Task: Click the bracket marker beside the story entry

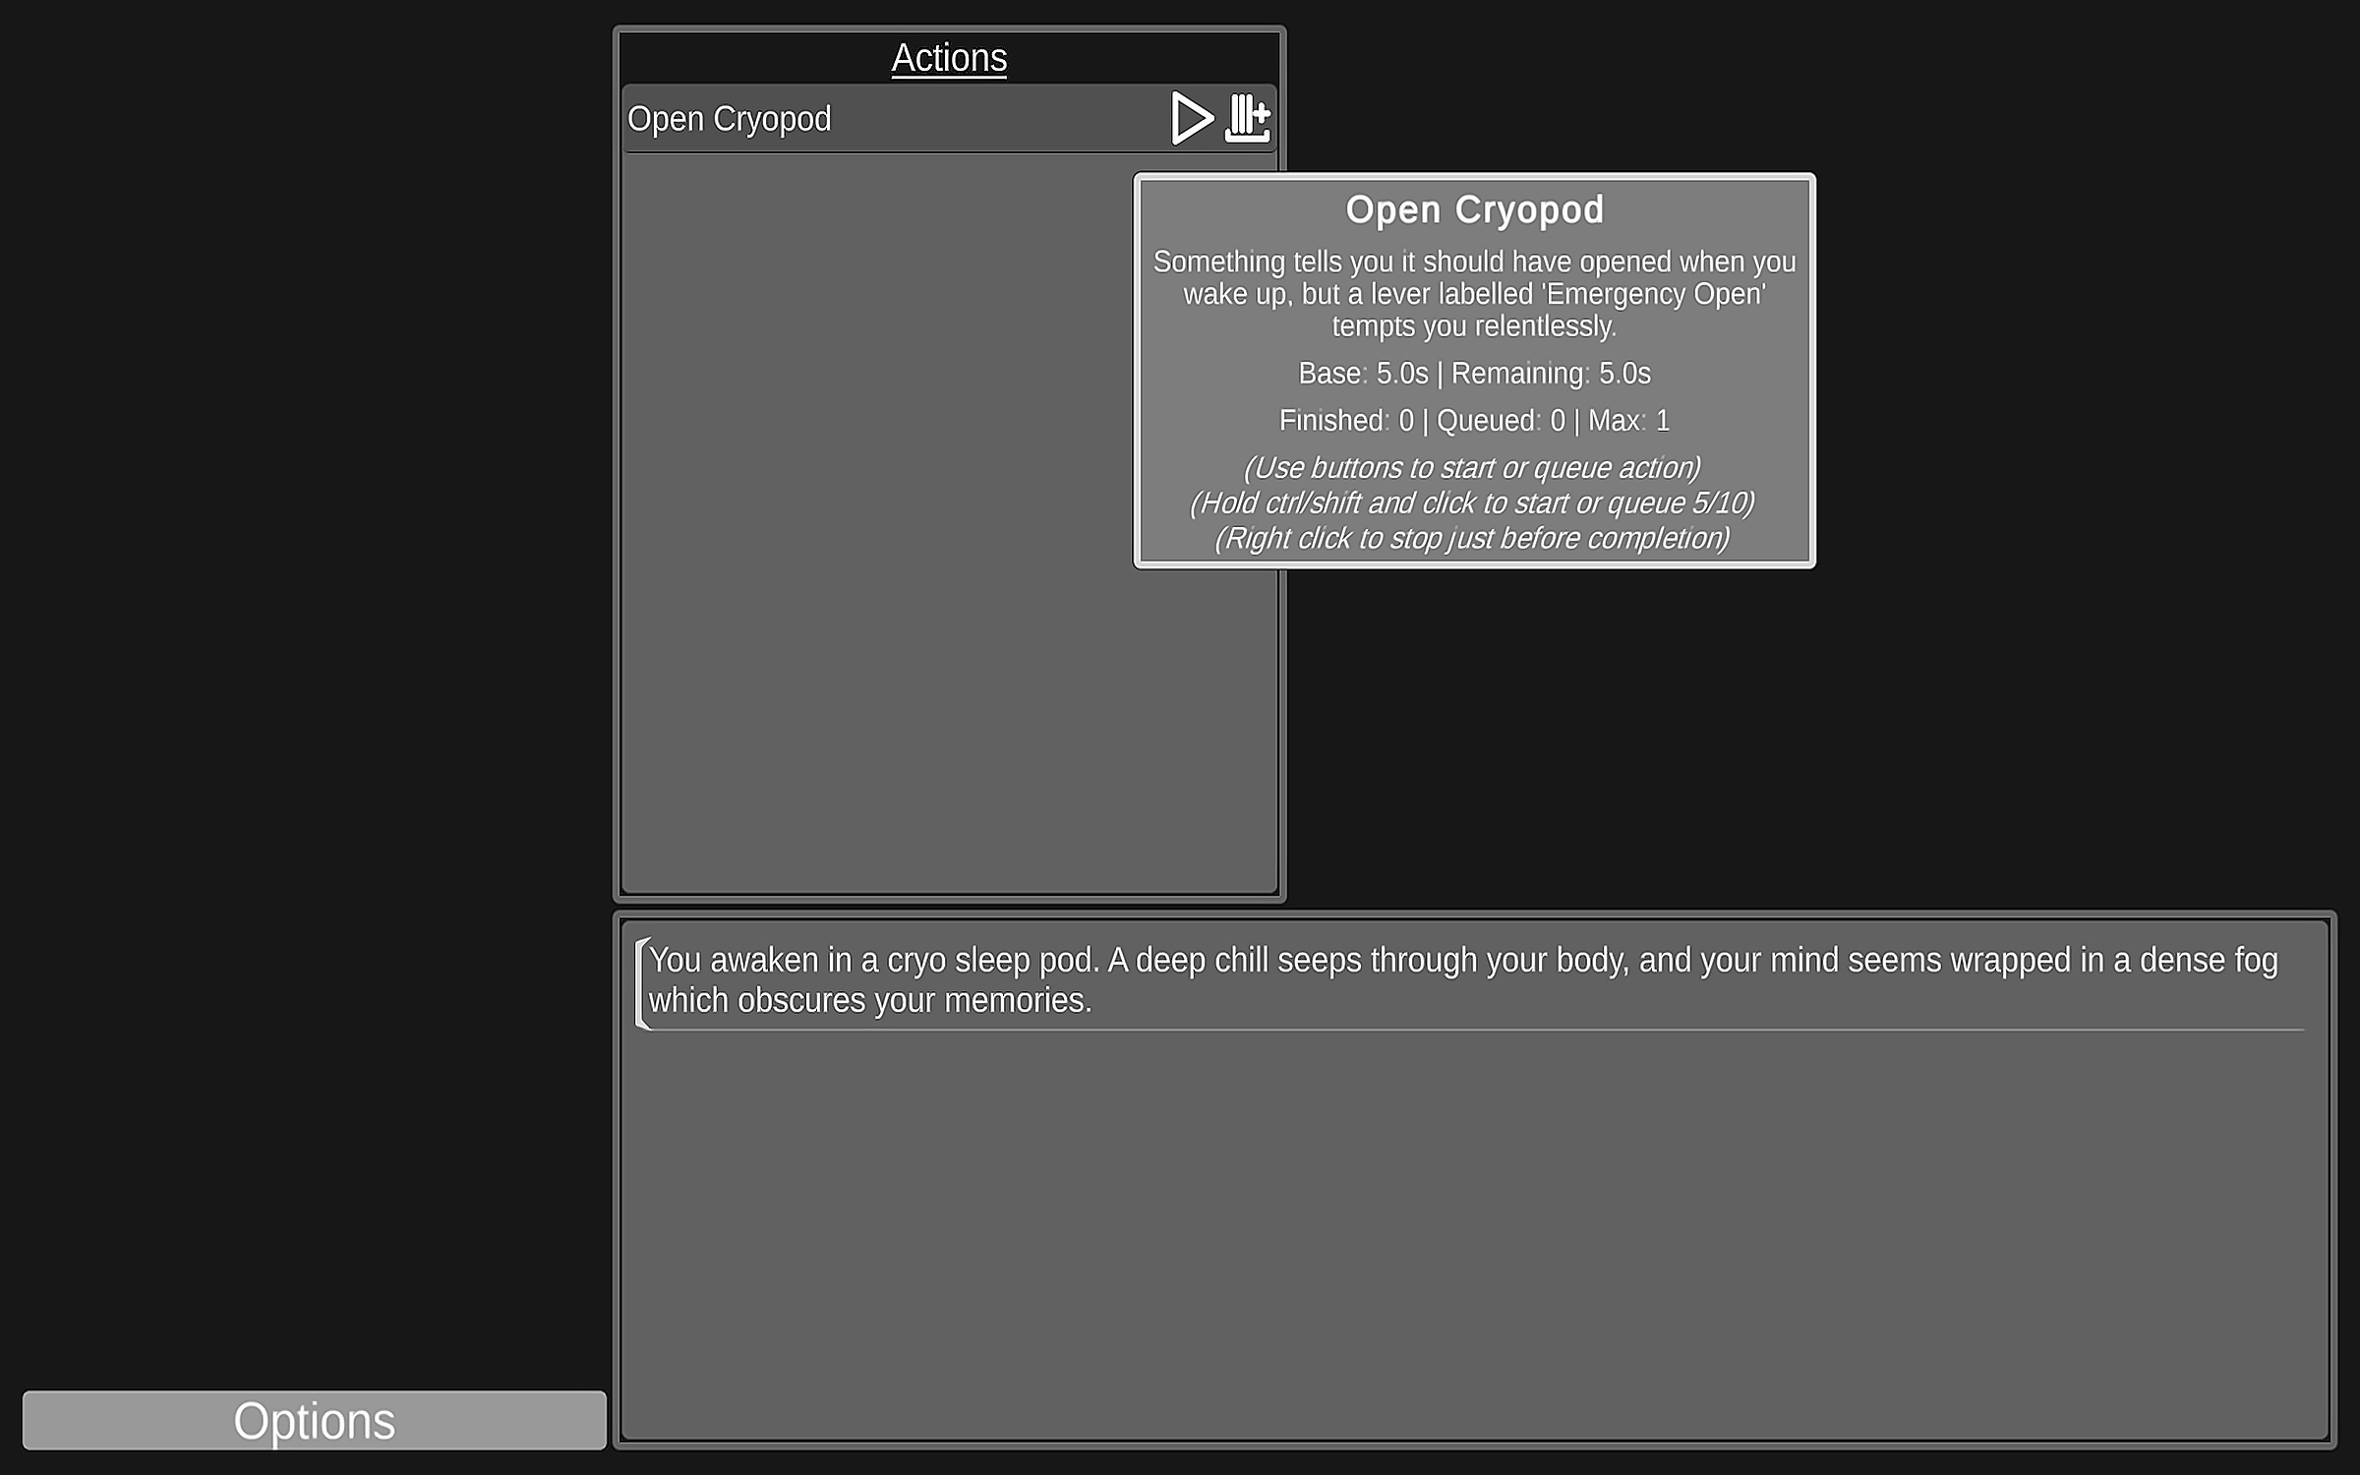Action: [641, 983]
